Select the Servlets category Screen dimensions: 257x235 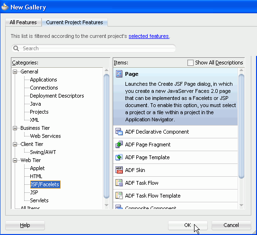tap(39, 200)
